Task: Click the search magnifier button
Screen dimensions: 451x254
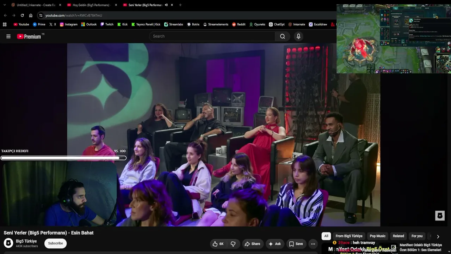Action: (x=283, y=36)
